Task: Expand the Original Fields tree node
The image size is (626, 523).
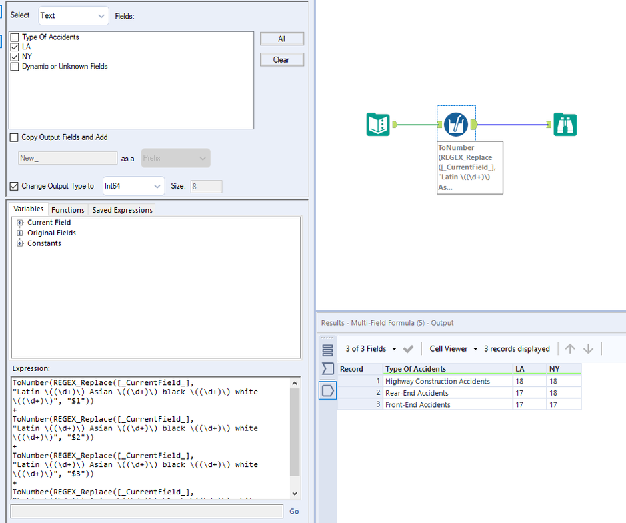Action: 19,233
